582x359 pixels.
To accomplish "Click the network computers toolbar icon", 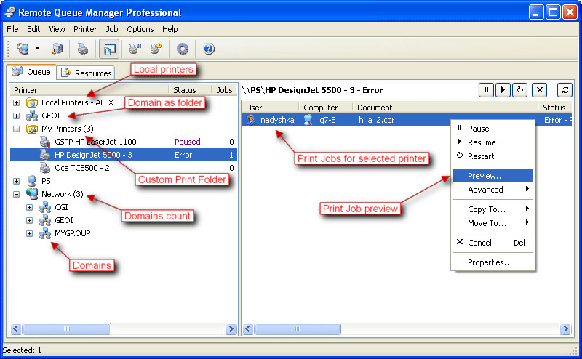I will (x=23, y=49).
